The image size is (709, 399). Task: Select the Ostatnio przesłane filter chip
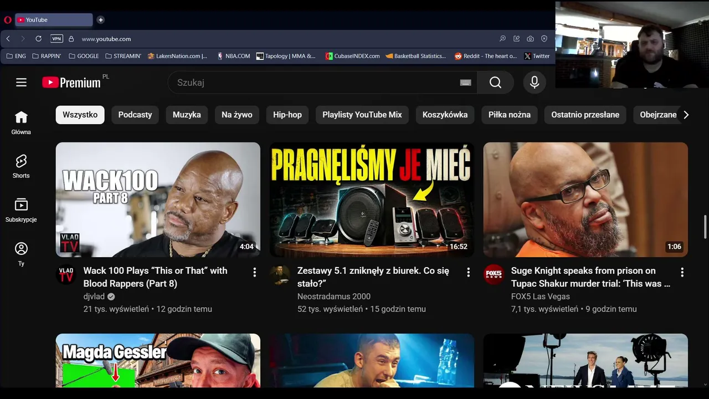coord(585,115)
